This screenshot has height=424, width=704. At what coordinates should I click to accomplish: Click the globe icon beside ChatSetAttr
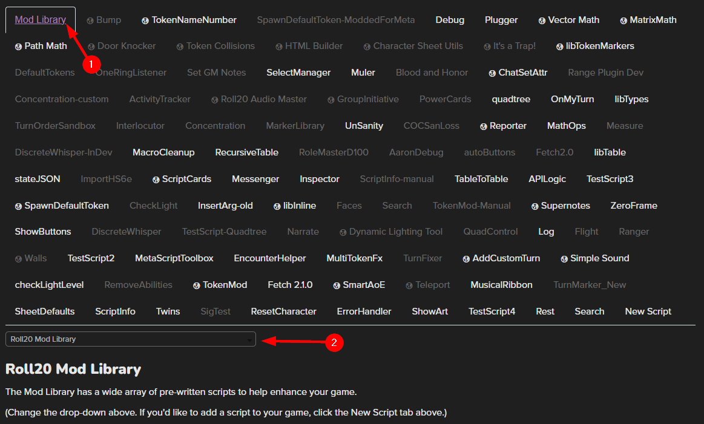[x=492, y=73]
